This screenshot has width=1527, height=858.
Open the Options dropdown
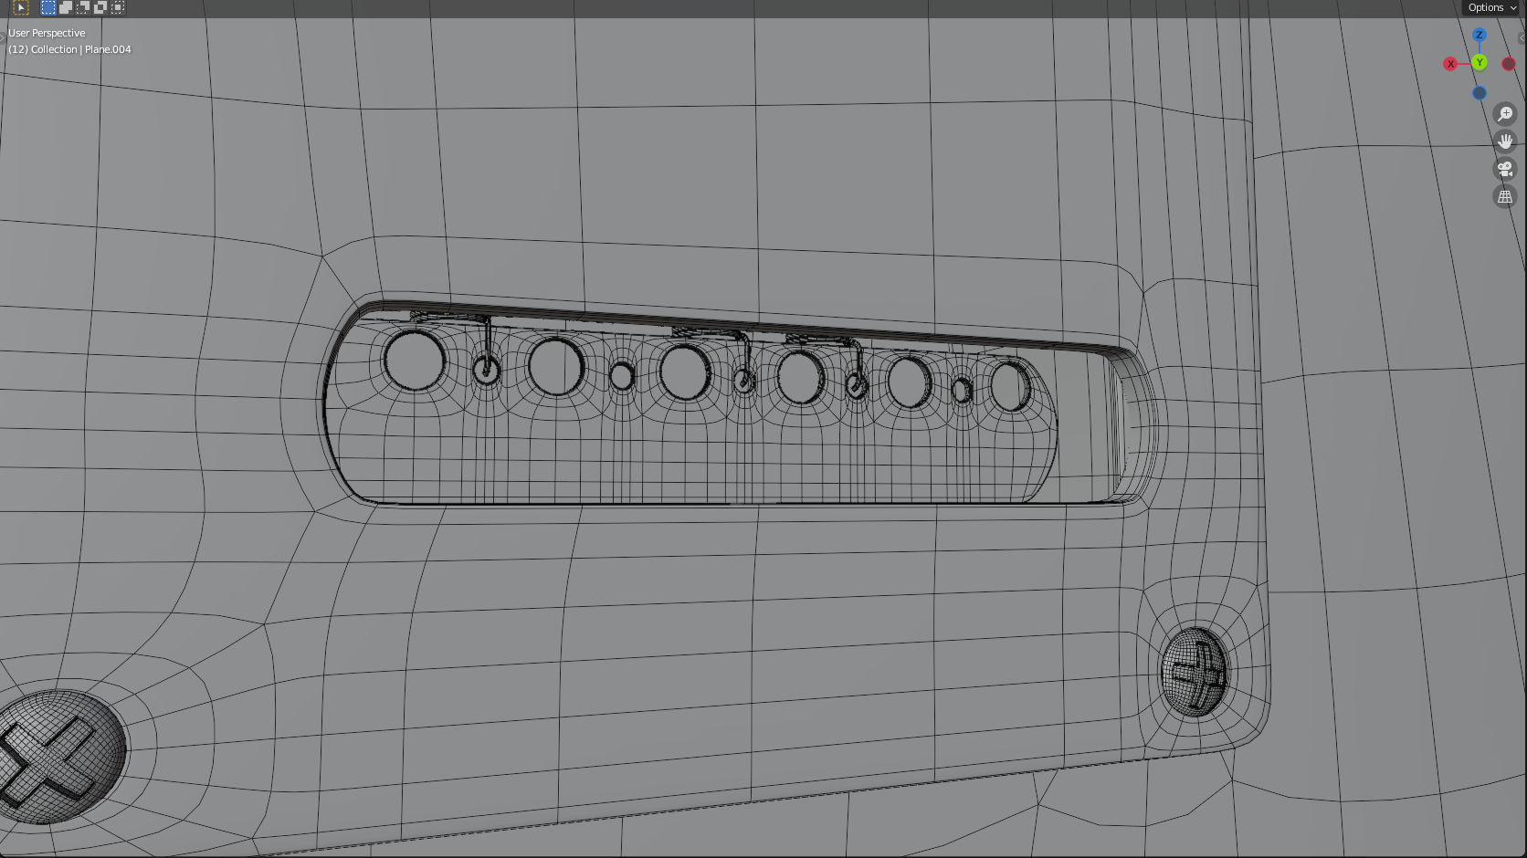[1492, 7]
